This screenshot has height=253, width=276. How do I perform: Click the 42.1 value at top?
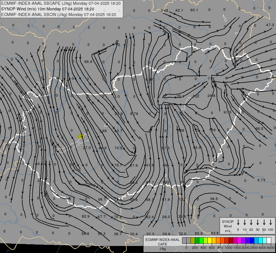click(179, 10)
